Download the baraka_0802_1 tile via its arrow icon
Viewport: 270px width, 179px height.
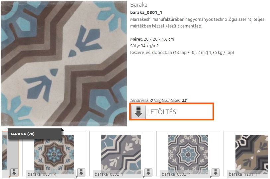point(148,172)
